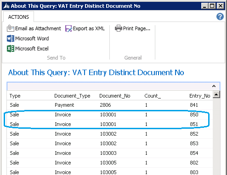Click the Type column header
This screenshot has width=227, height=175.
(x=15, y=96)
